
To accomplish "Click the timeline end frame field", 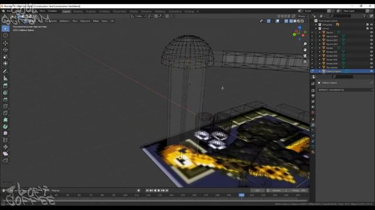I will coord(299,191).
